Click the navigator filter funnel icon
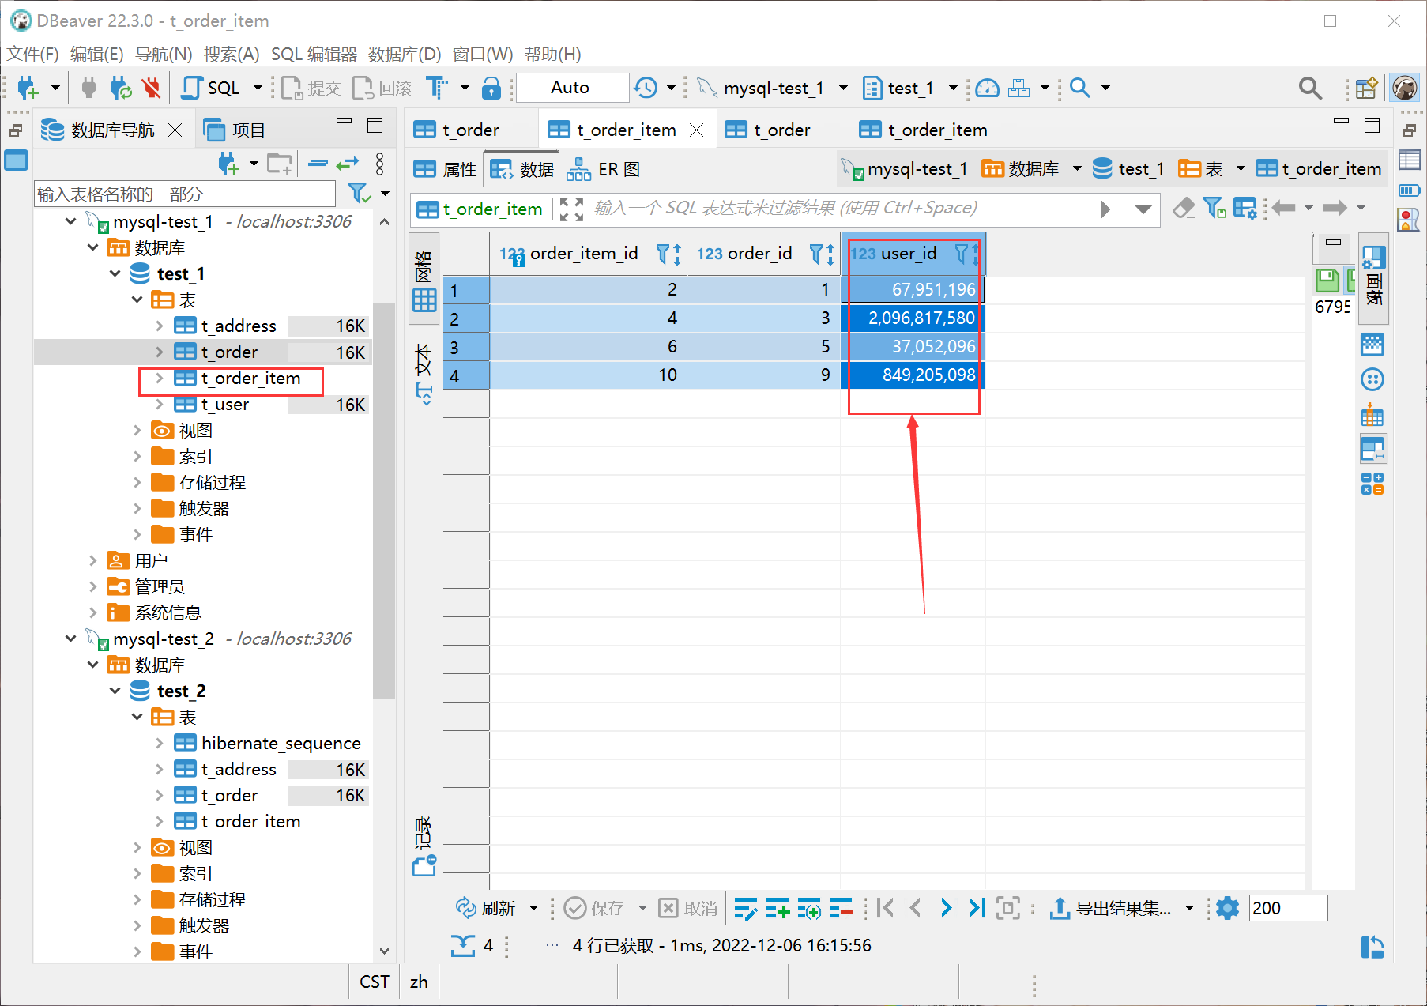Image resolution: width=1427 pixels, height=1006 pixels. click(x=358, y=193)
